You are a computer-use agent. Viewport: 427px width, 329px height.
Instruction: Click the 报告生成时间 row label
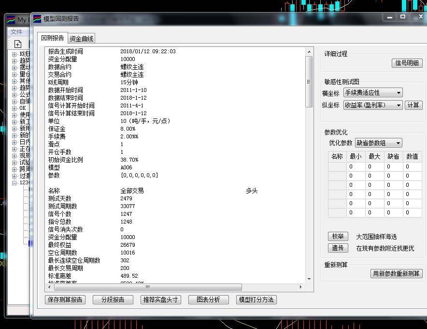click(x=66, y=51)
